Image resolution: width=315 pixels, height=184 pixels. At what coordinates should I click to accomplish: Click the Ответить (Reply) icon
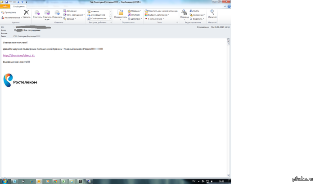coord(37,13)
